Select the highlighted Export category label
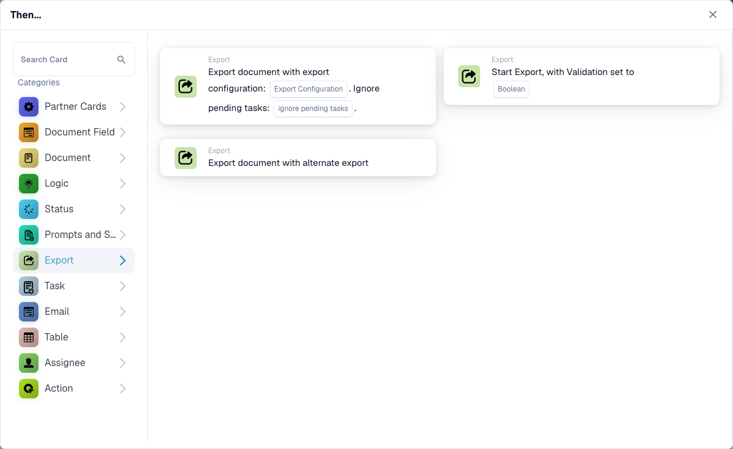Image resolution: width=733 pixels, height=449 pixels. pyautogui.click(x=59, y=260)
